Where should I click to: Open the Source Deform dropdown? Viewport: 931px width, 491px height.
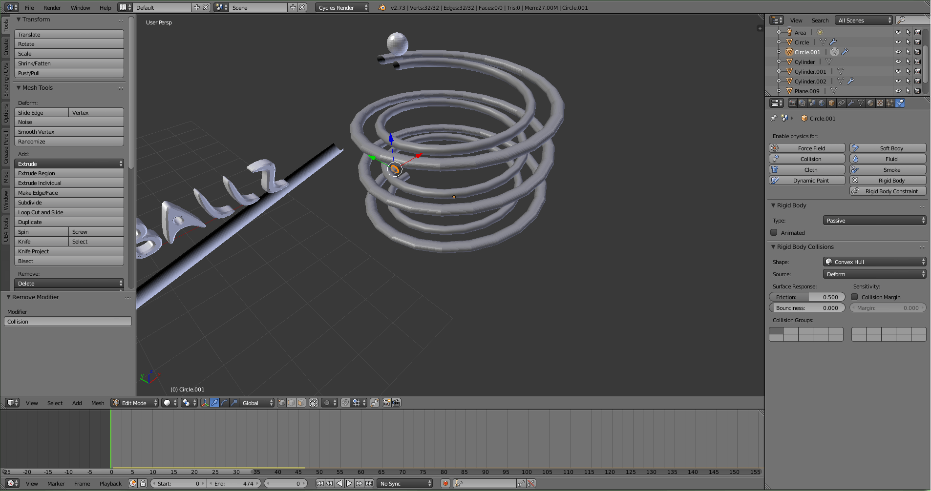pos(874,274)
